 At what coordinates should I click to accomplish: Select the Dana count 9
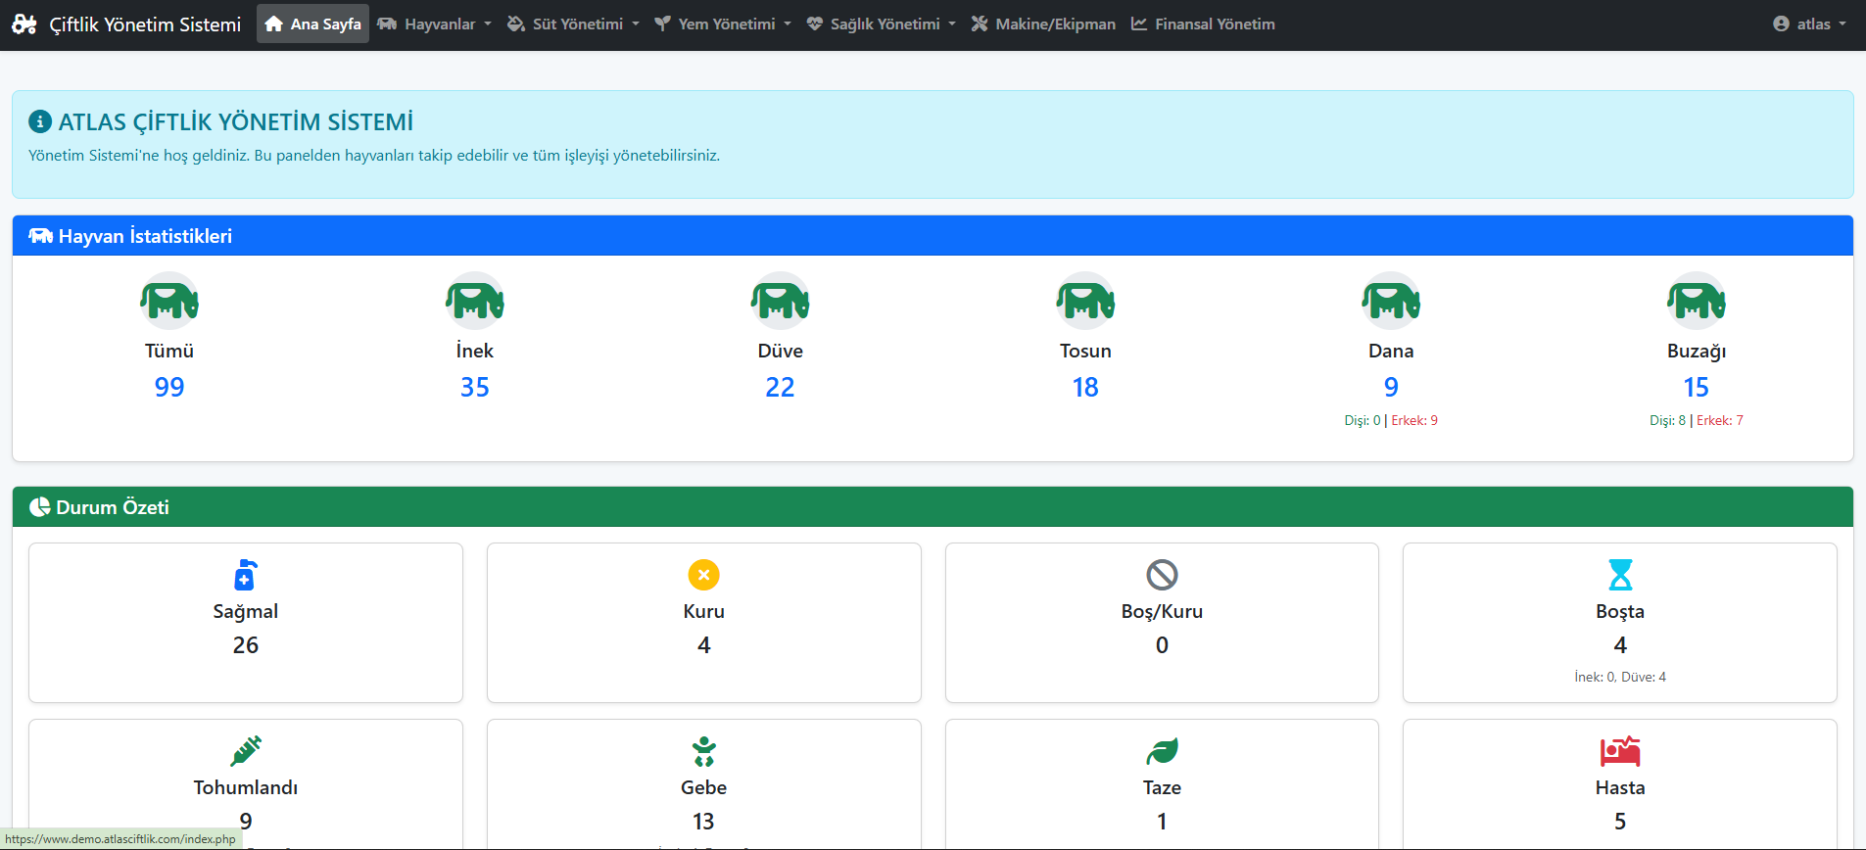1391,387
